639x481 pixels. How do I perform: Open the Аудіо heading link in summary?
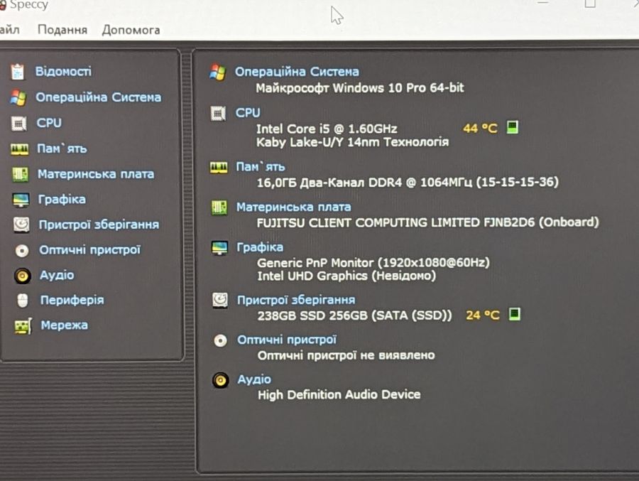[254, 379]
